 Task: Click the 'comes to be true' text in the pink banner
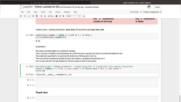[x=102, y=22]
